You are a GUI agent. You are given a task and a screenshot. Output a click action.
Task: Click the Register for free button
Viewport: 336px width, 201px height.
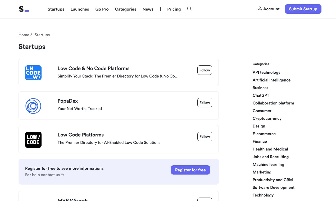pyautogui.click(x=190, y=170)
